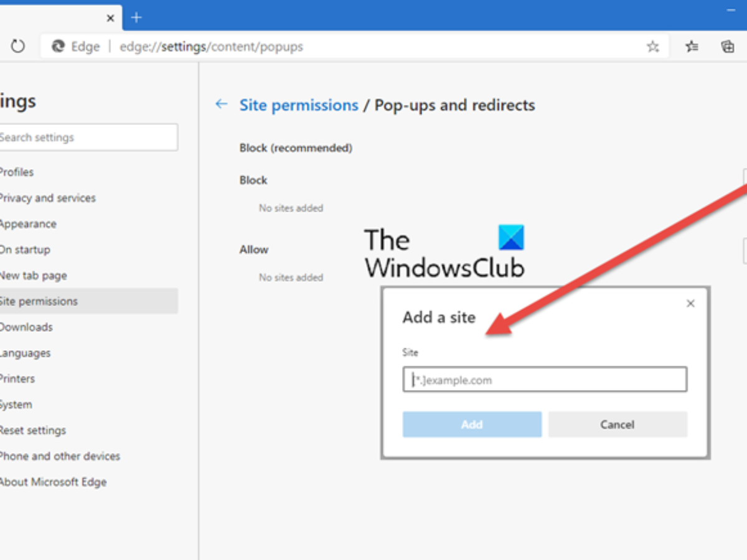The image size is (747, 560).
Task: Click 'No sites added' under Allow
Action: coord(291,278)
